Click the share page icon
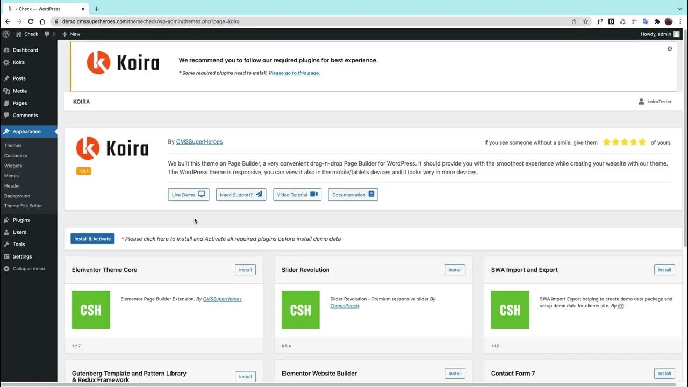This screenshot has height=387, width=688. [574, 21]
